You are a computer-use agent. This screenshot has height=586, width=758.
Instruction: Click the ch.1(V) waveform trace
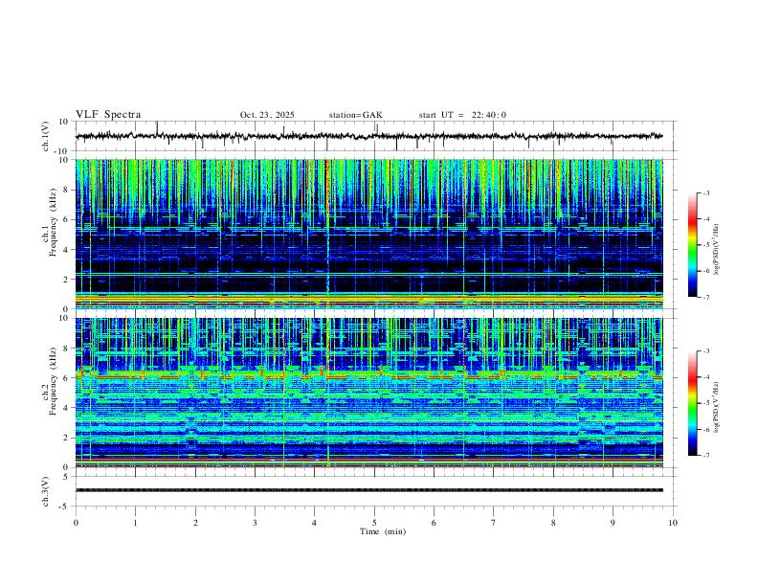click(x=369, y=136)
